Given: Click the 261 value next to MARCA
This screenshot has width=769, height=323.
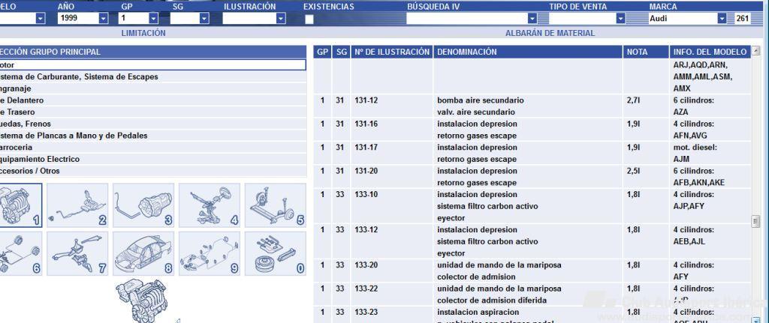Looking at the screenshot, I should click(x=743, y=19).
